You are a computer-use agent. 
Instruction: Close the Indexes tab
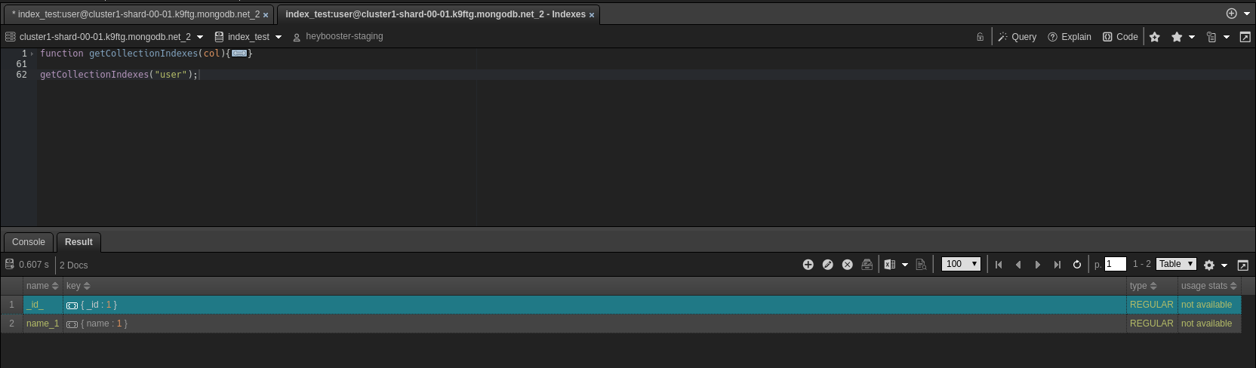(592, 15)
